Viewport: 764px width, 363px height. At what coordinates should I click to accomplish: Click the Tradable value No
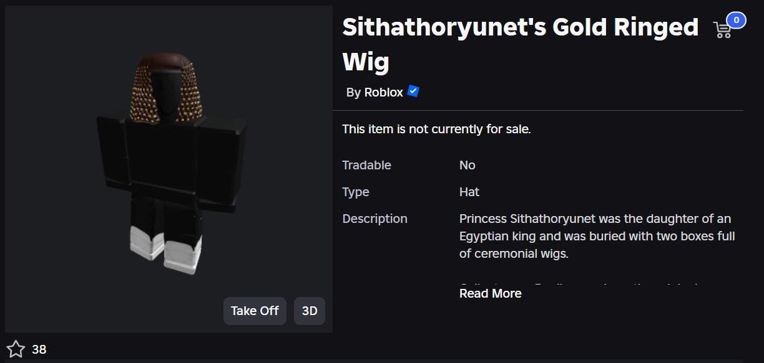pyautogui.click(x=468, y=165)
